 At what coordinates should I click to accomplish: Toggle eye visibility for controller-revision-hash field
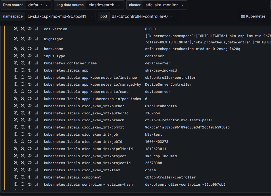pos(30,184)
